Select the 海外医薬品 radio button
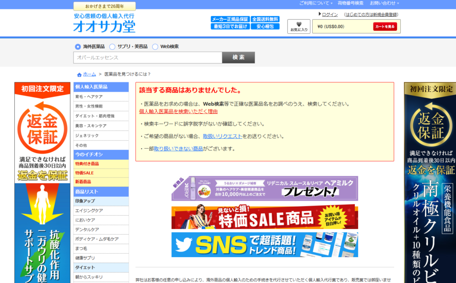The width and height of the screenshot is (456, 283). [78, 47]
